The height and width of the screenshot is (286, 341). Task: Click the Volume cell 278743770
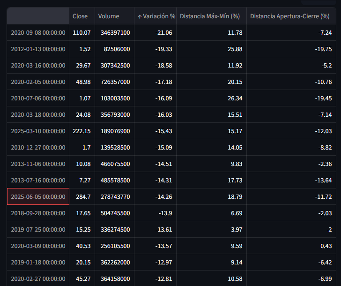tap(114, 196)
